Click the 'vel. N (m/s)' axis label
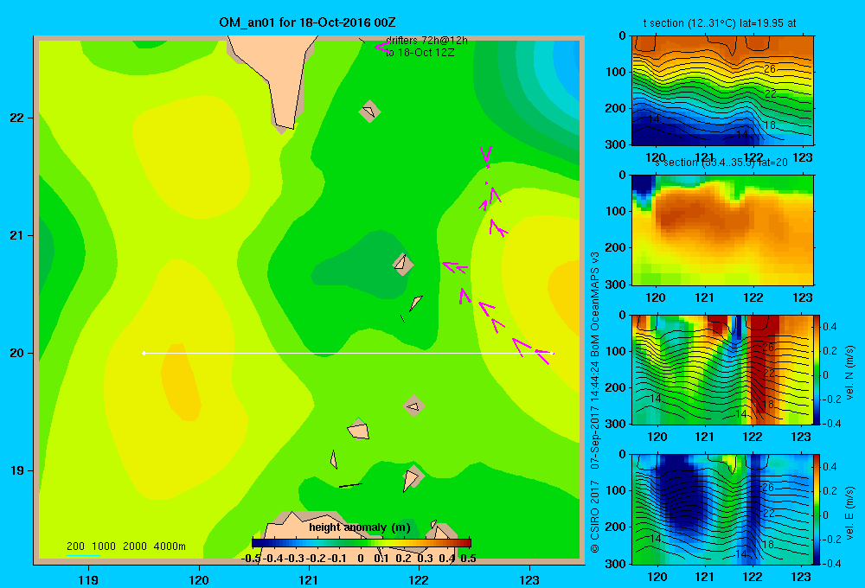This screenshot has height=588, width=865. click(849, 373)
